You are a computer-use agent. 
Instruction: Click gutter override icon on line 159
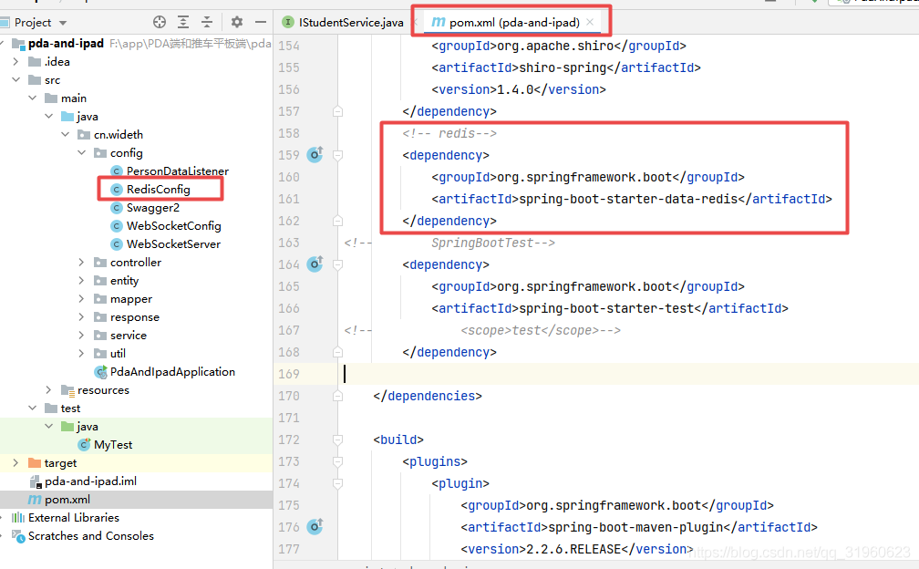[x=315, y=155]
